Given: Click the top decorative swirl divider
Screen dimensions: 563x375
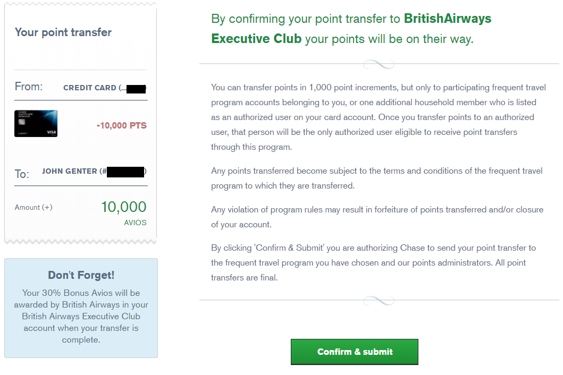Looking at the screenshot, I should click(x=379, y=65).
